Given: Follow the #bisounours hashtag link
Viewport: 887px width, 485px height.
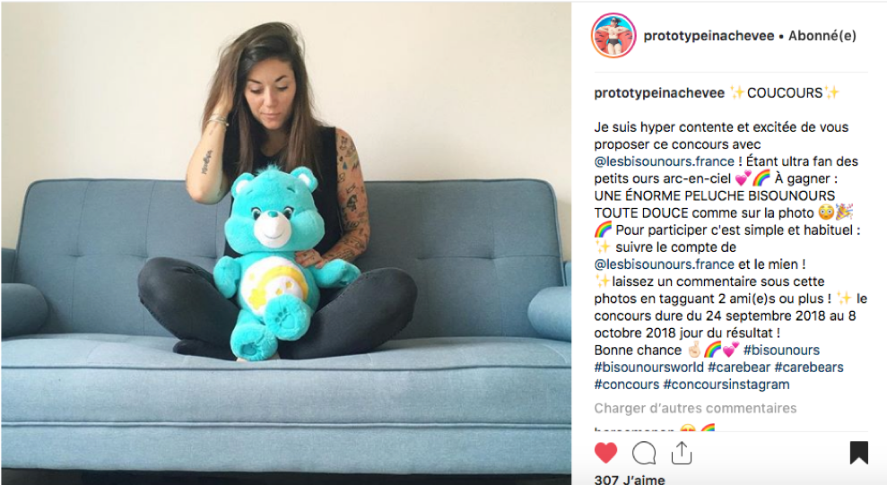Looking at the screenshot, I should pos(781,350).
